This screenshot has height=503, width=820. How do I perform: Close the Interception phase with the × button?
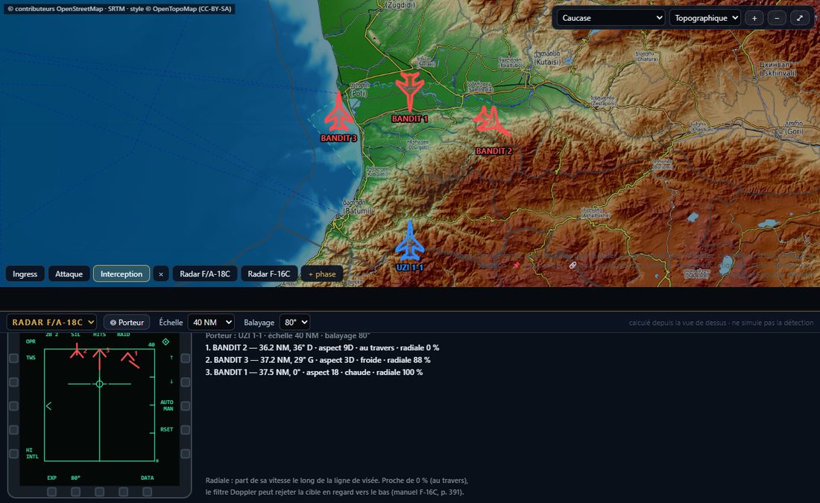click(160, 274)
